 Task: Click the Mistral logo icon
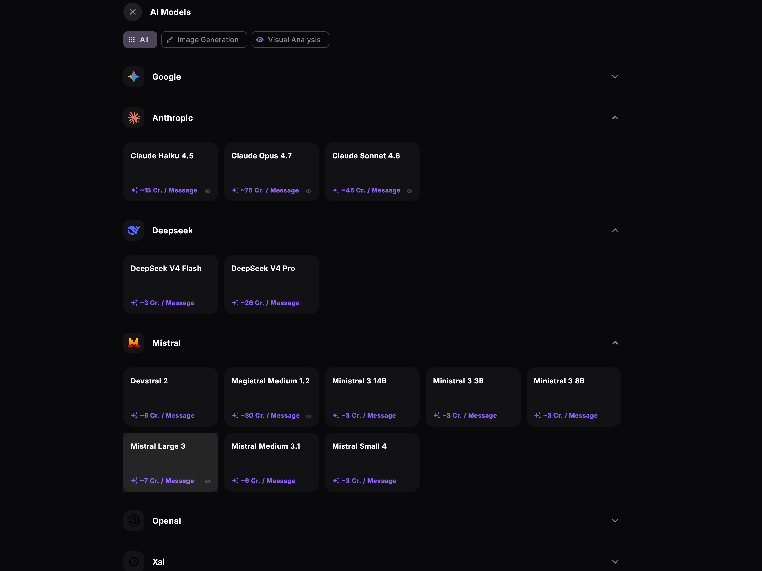(x=134, y=343)
